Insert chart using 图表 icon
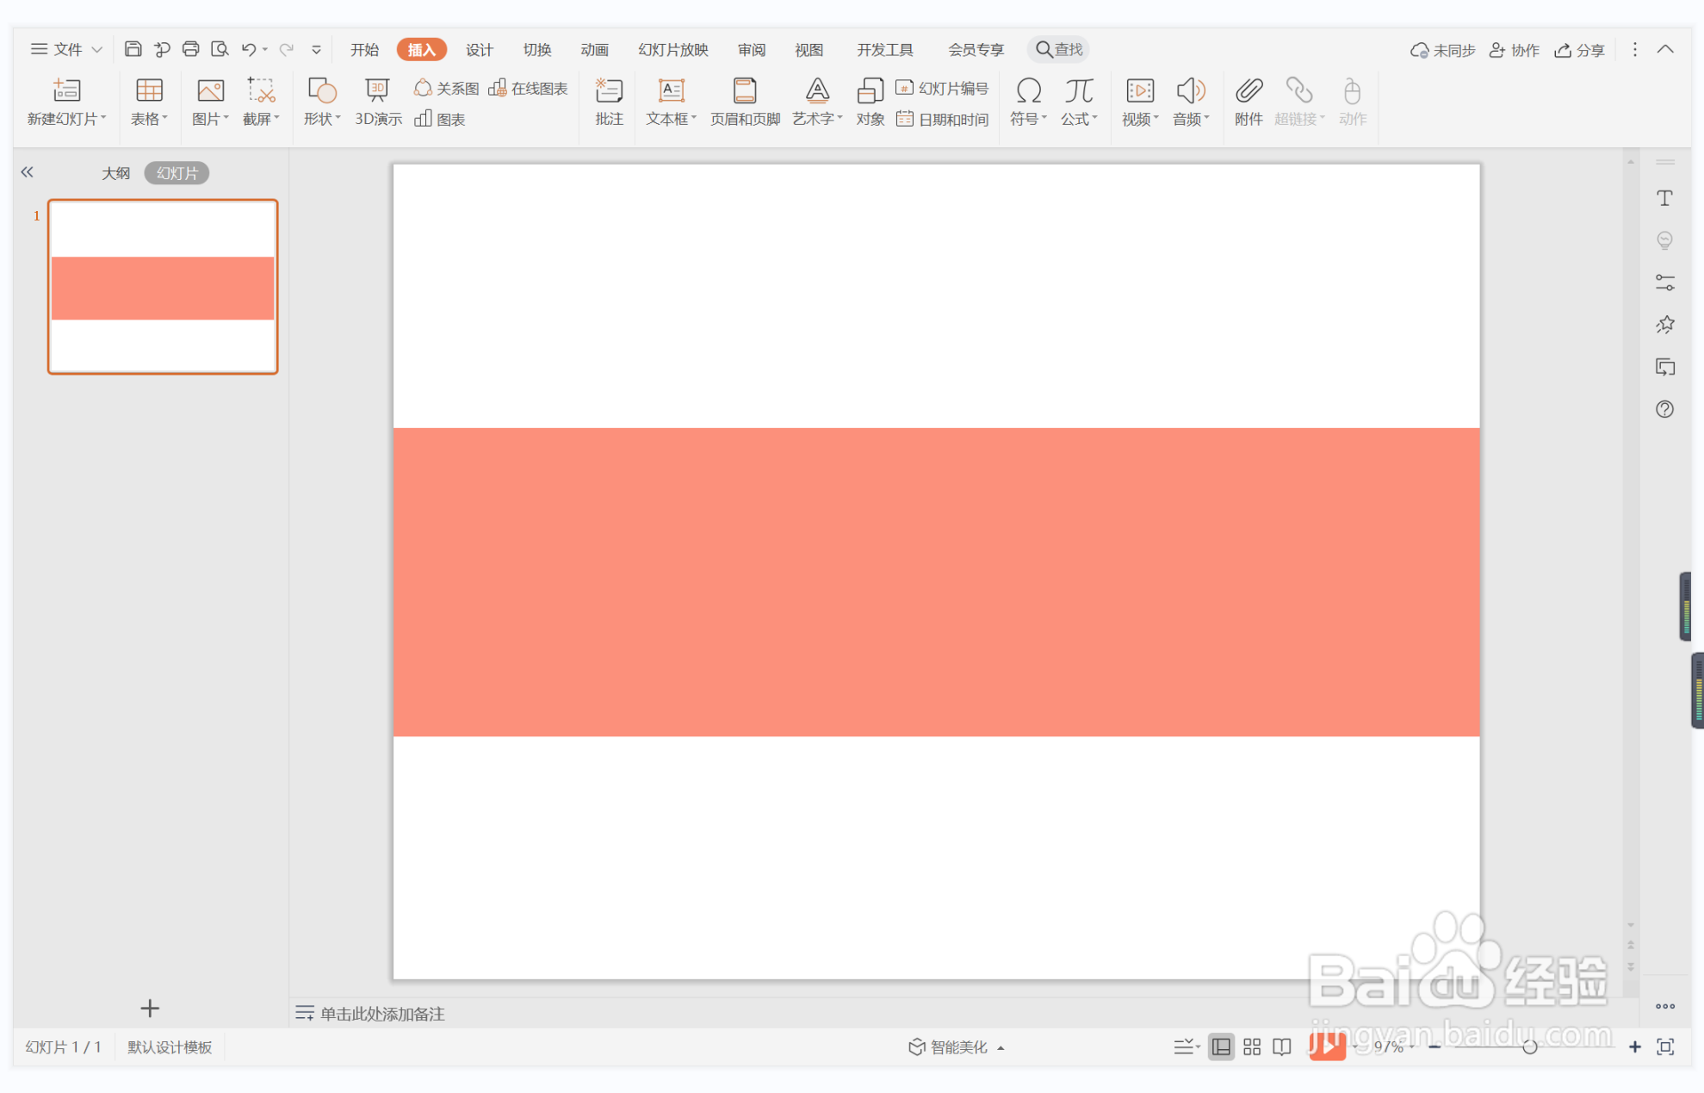Viewport: 1704px width, 1093px height. point(440,119)
